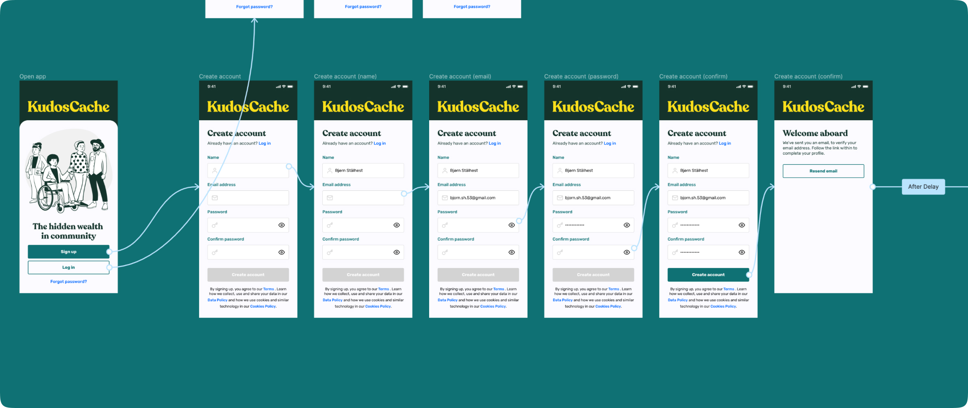Click the outlined Log in button on Open app screen
968x408 pixels.
68,268
